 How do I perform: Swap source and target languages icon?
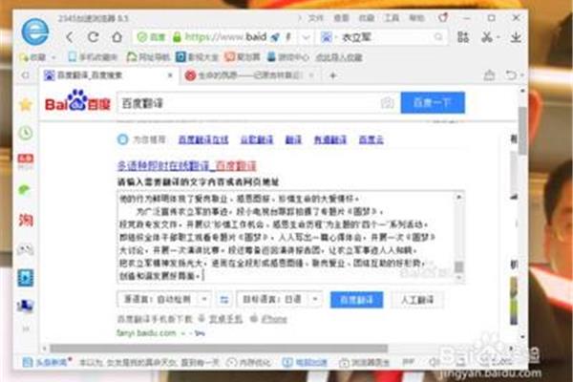(224, 300)
